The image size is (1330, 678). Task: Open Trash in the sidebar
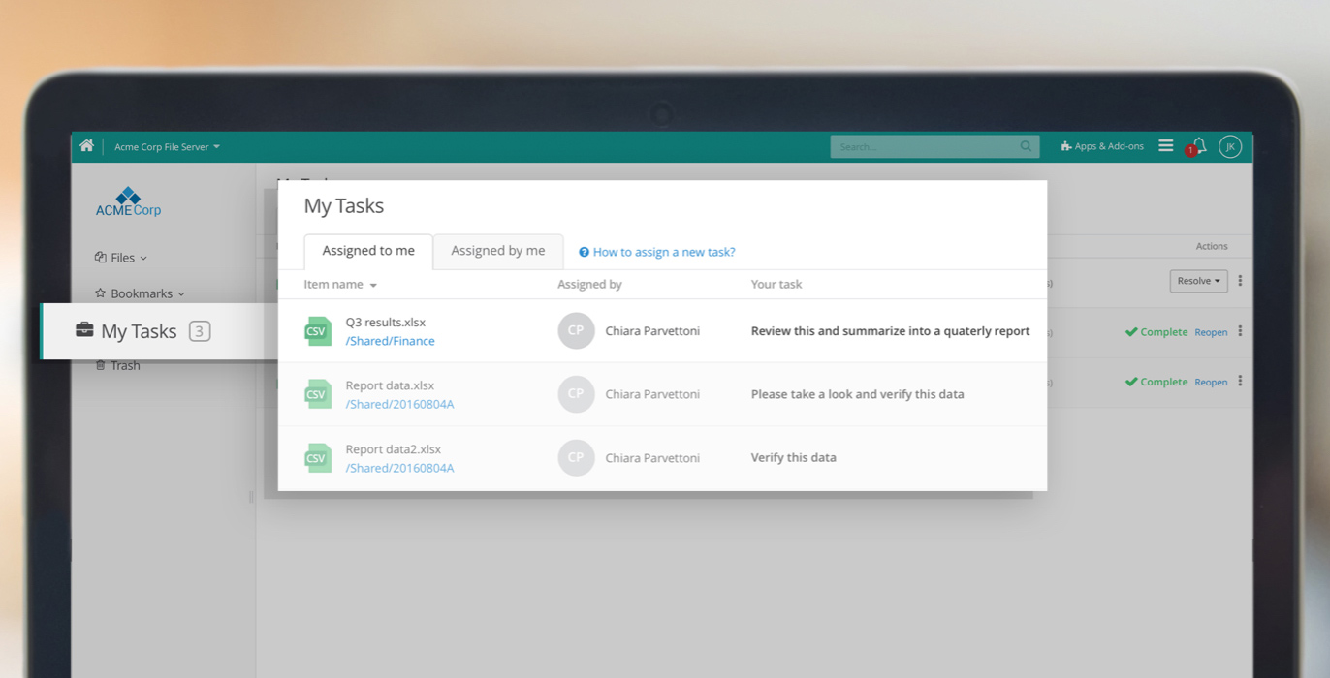(124, 366)
